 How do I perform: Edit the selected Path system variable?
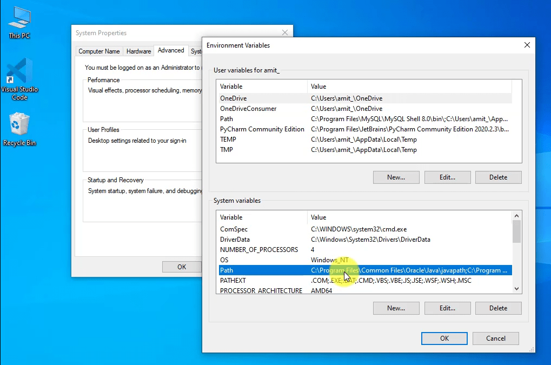click(x=447, y=308)
